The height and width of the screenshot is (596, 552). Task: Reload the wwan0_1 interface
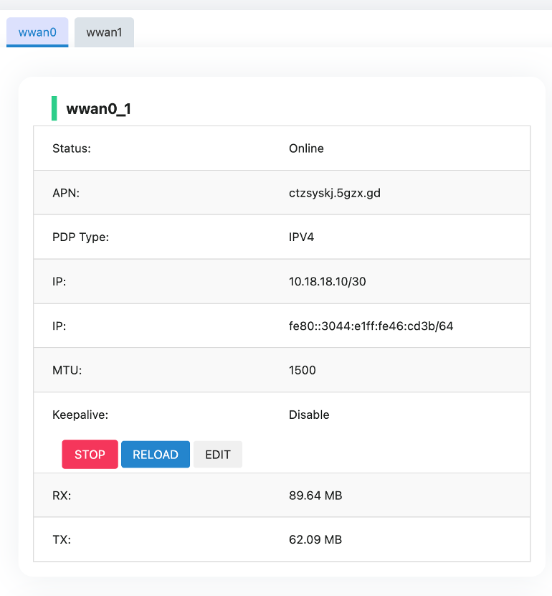[155, 454]
